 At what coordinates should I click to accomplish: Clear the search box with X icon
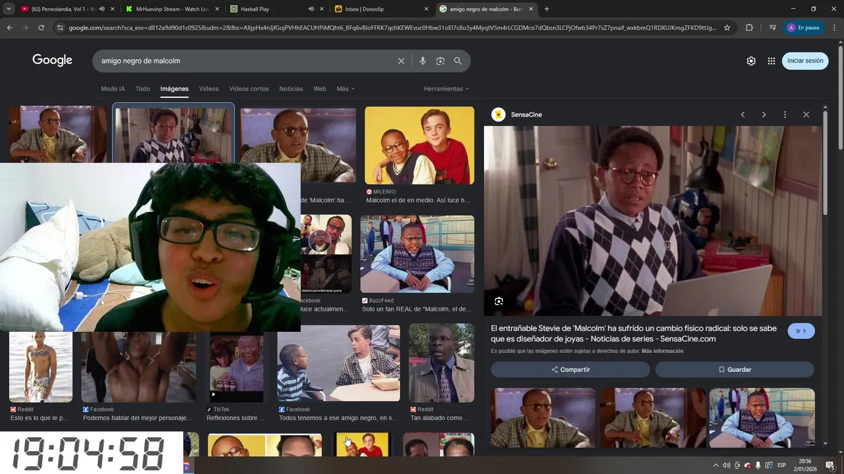point(401,61)
